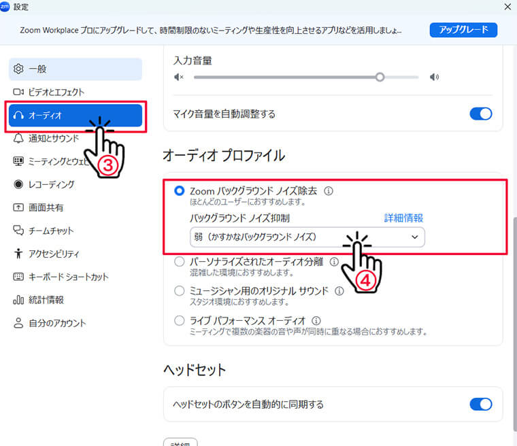Click the 入力音量 slider handle

tap(380, 77)
